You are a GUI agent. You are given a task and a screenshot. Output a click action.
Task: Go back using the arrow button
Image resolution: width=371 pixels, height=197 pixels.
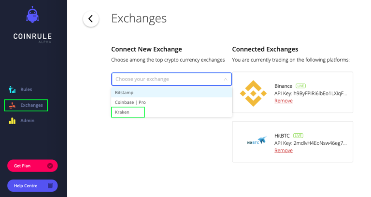(91, 19)
